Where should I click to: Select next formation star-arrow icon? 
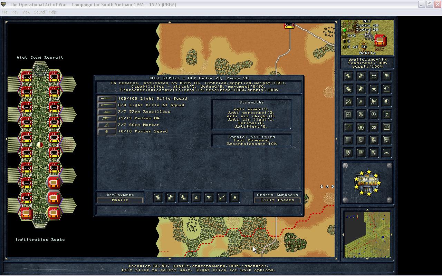coord(361,89)
